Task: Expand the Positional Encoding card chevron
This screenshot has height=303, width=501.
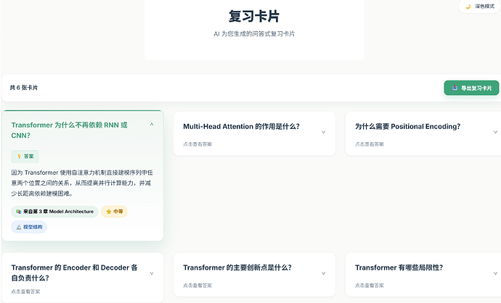Action: pyautogui.click(x=495, y=132)
